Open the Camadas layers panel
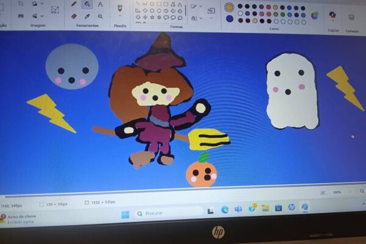Image resolution: width=366 pixels, height=244 pixels. 352,17
